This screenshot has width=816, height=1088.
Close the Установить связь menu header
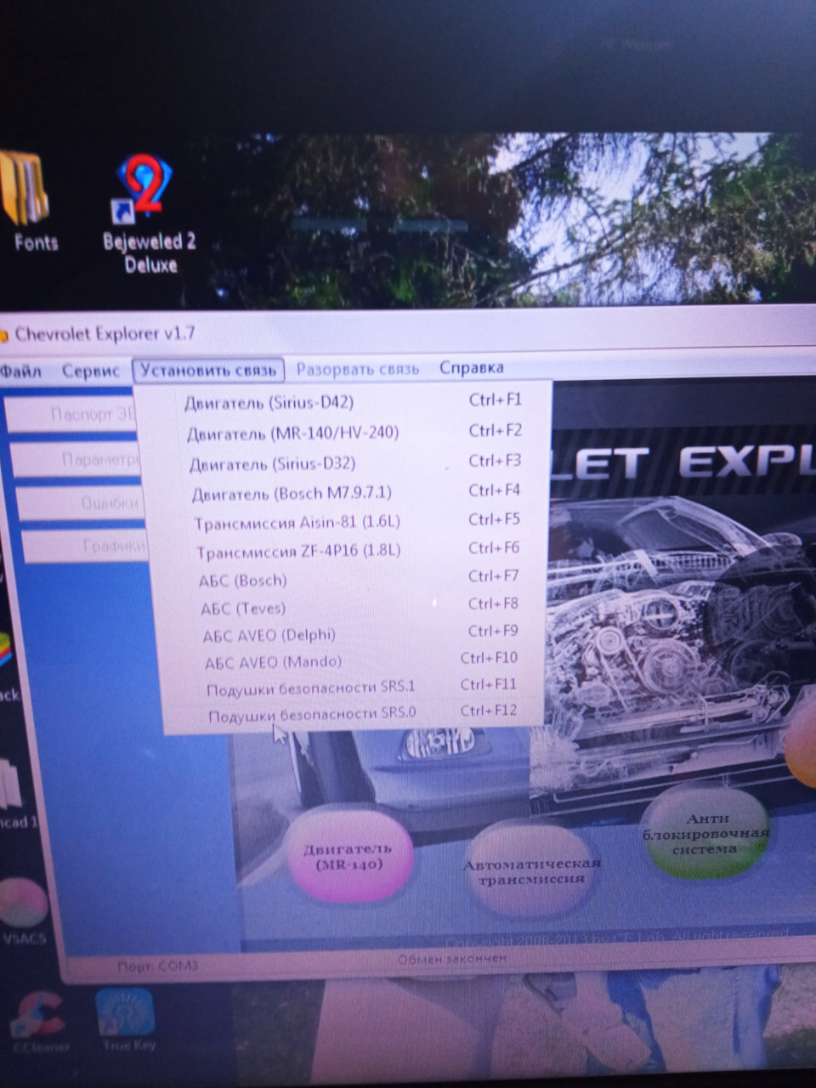(x=208, y=370)
